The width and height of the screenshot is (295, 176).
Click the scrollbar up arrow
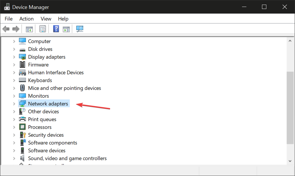(x=290, y=41)
